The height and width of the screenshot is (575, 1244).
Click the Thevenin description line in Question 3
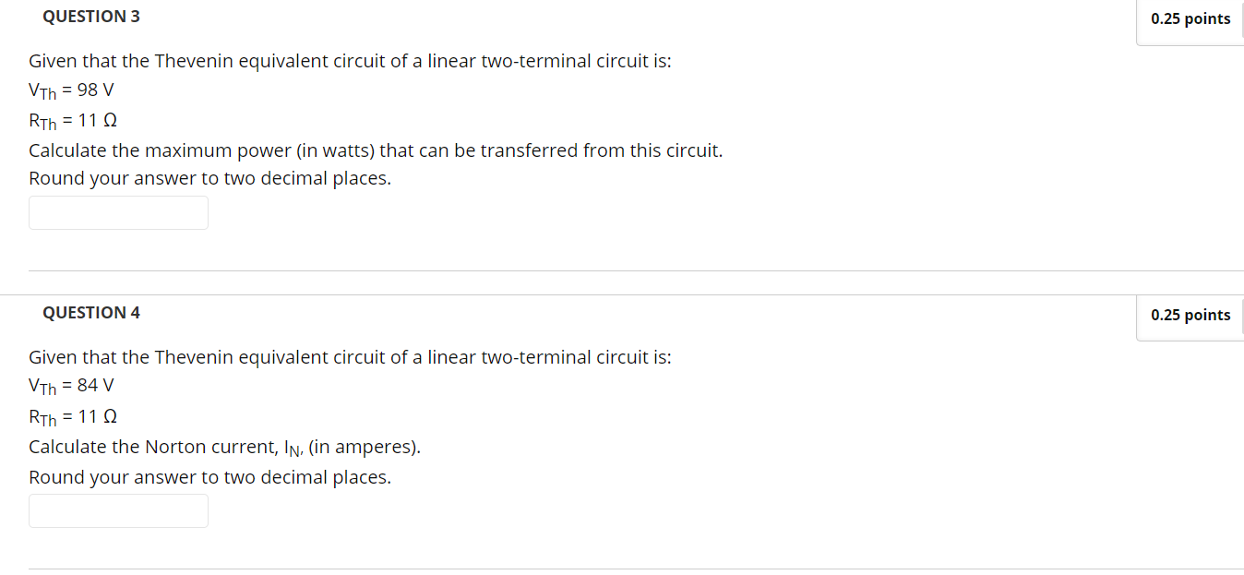(x=350, y=60)
